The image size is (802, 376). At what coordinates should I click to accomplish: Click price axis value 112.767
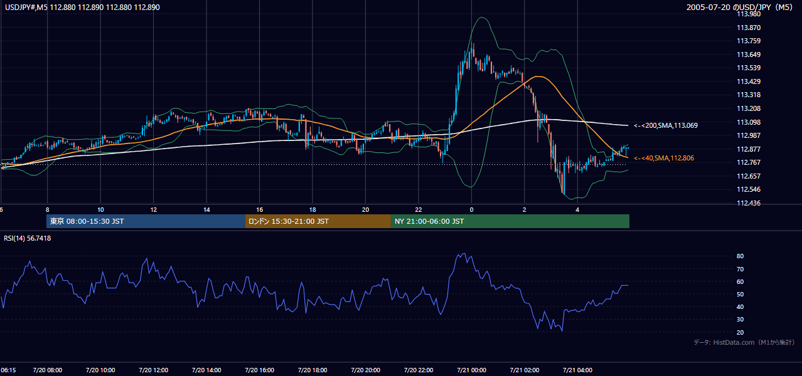pos(749,162)
